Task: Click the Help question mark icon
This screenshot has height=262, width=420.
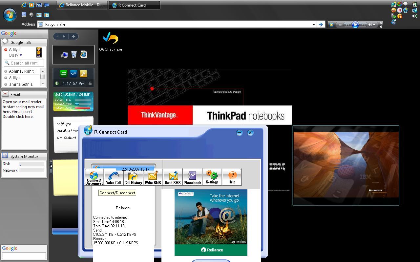Action: click(x=232, y=177)
